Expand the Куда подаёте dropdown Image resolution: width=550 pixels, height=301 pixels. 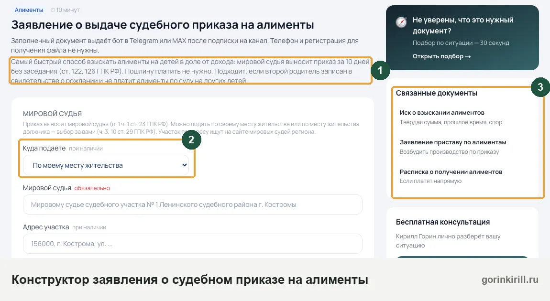click(x=106, y=165)
